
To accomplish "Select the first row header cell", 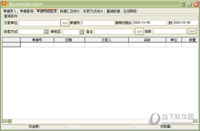I will pos(11,45).
